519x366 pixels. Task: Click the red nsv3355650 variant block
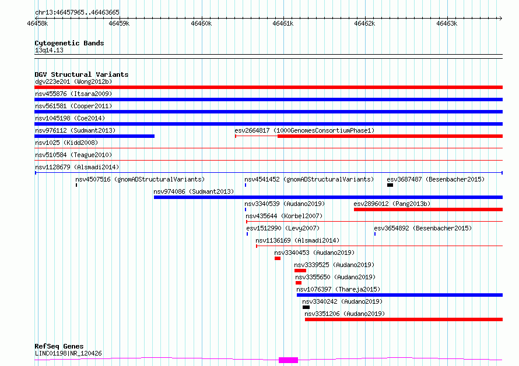pyautogui.click(x=299, y=283)
